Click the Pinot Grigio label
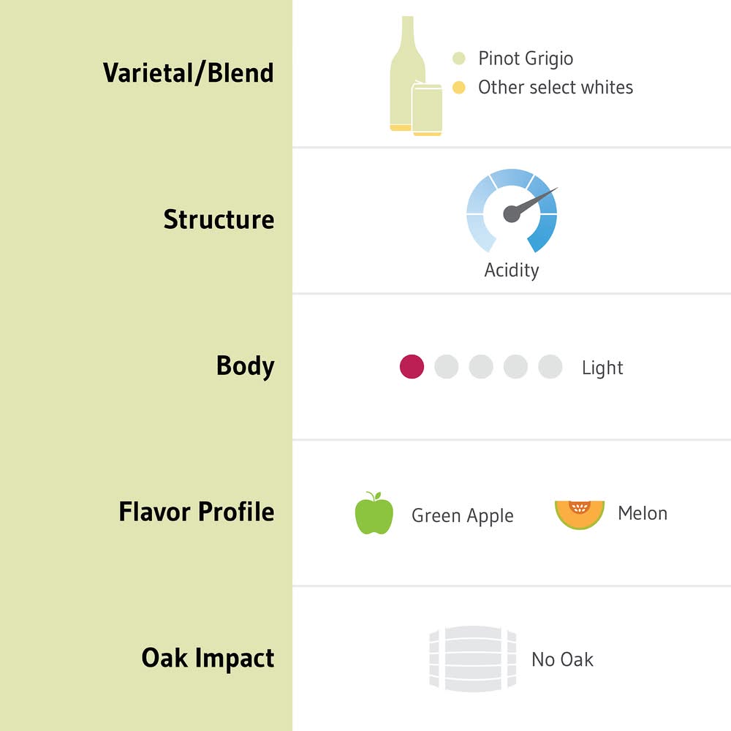Screen dimensions: 731x731 point(526,58)
